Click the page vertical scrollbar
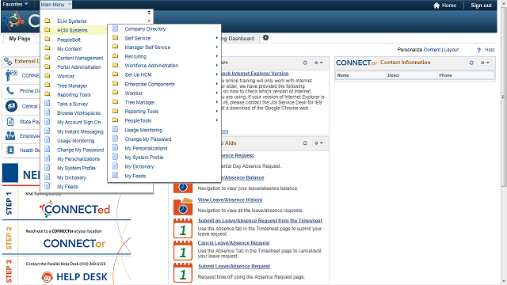This screenshot has width=507, height=285. [x=504, y=97]
